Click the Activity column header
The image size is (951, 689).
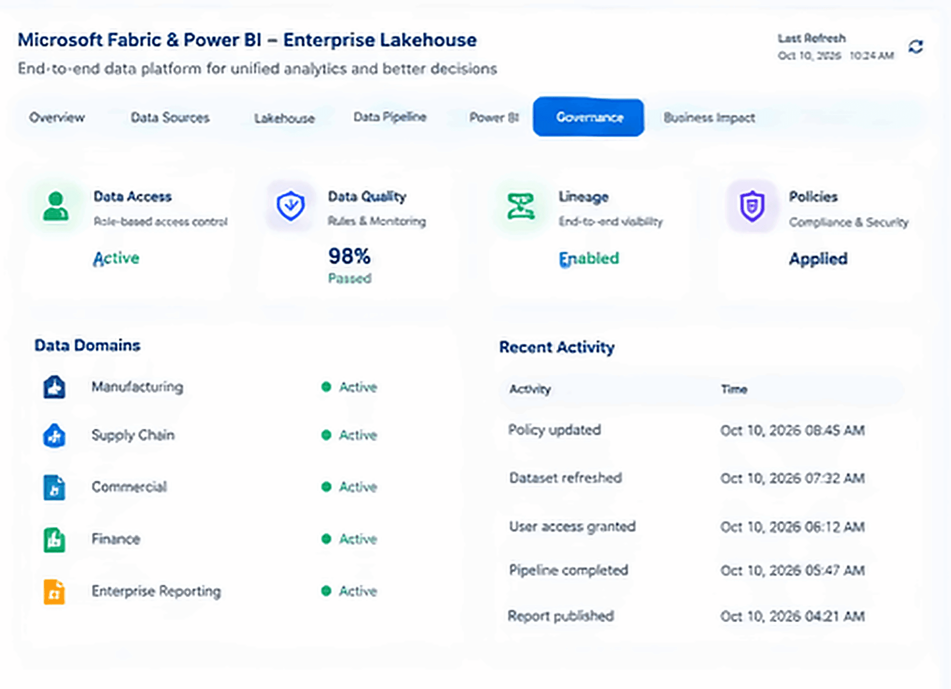(x=530, y=389)
